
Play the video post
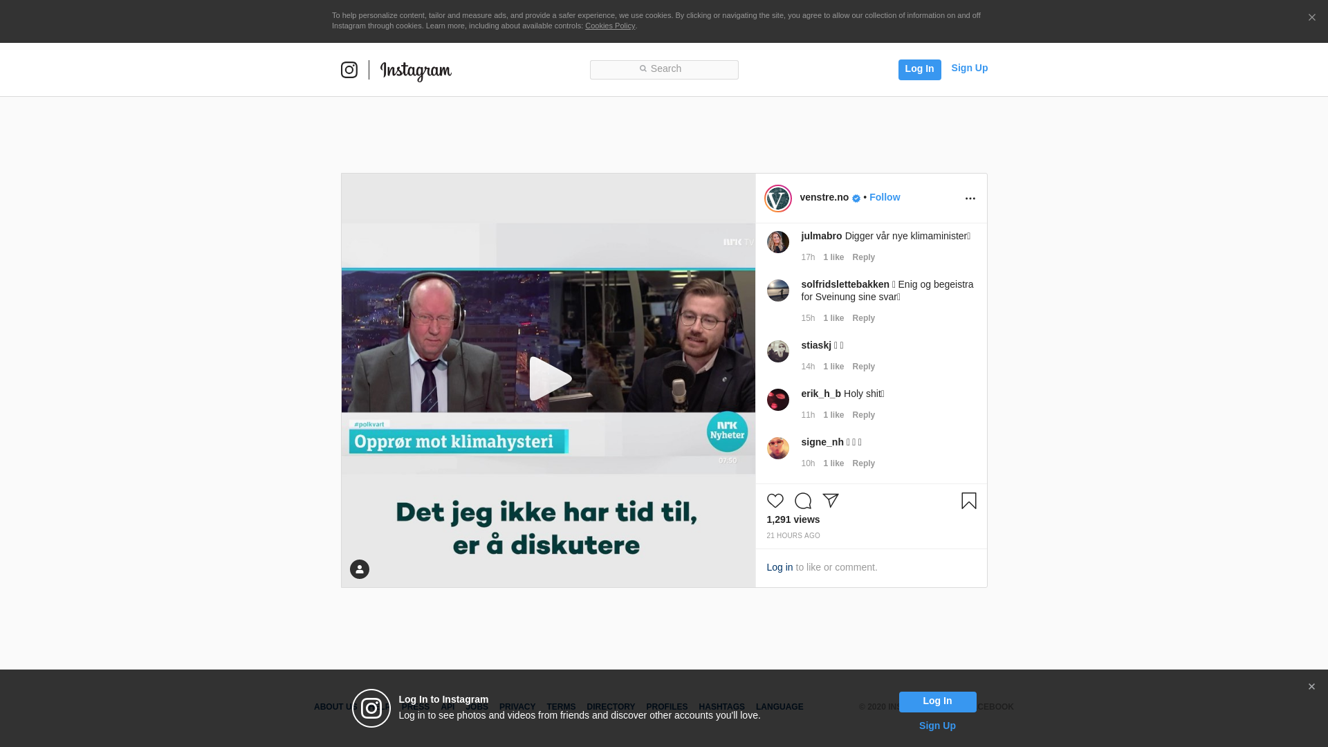pyautogui.click(x=550, y=378)
